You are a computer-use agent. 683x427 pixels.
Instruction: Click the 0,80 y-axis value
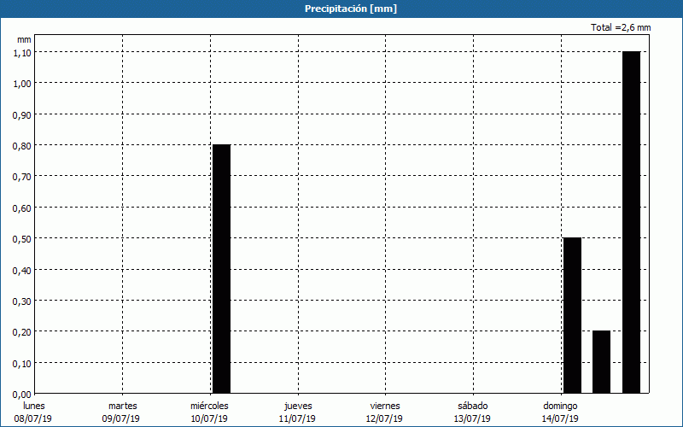pos(21,145)
